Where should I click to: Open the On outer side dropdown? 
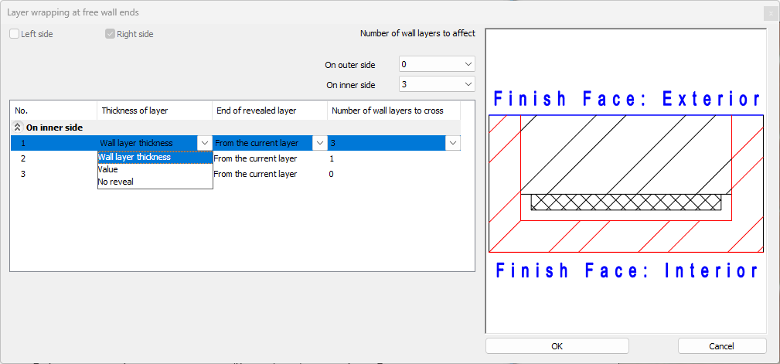tap(437, 64)
